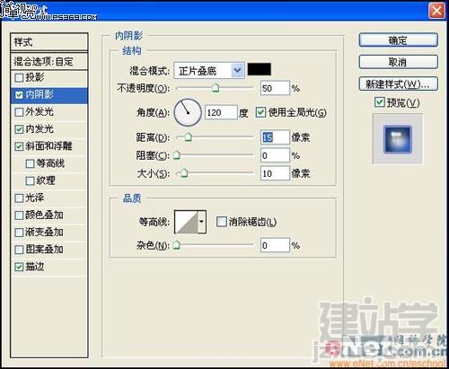Uncheck the 预览 preview checkbox
449x369 pixels.
coord(380,102)
